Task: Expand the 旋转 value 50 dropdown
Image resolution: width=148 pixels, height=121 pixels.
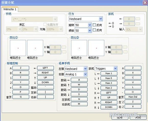Action: pos(83,25)
